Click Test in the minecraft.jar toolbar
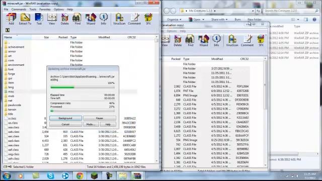This screenshot has height=181, width=322. (x=39, y=19)
